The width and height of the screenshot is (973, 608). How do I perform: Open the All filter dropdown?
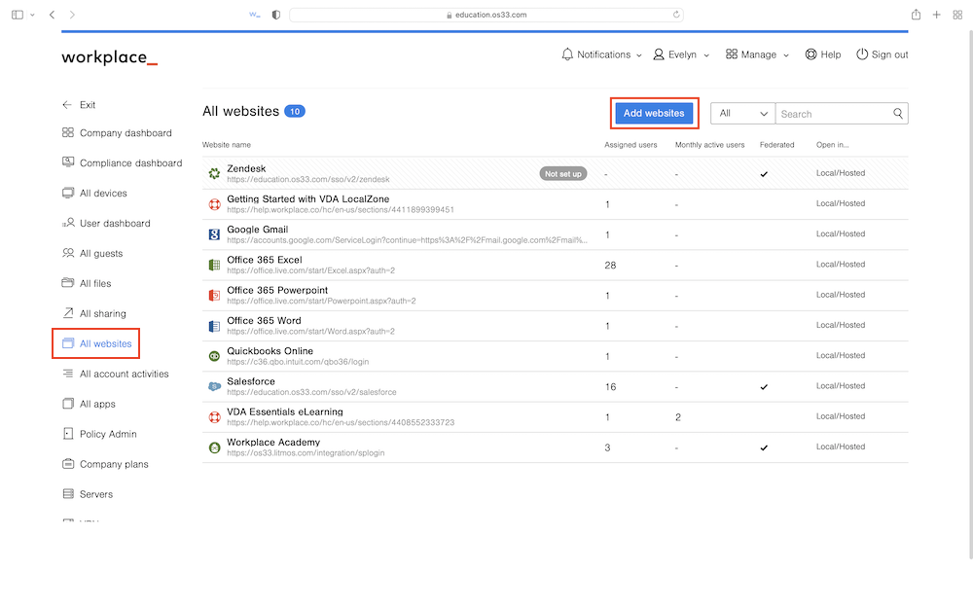click(x=742, y=114)
